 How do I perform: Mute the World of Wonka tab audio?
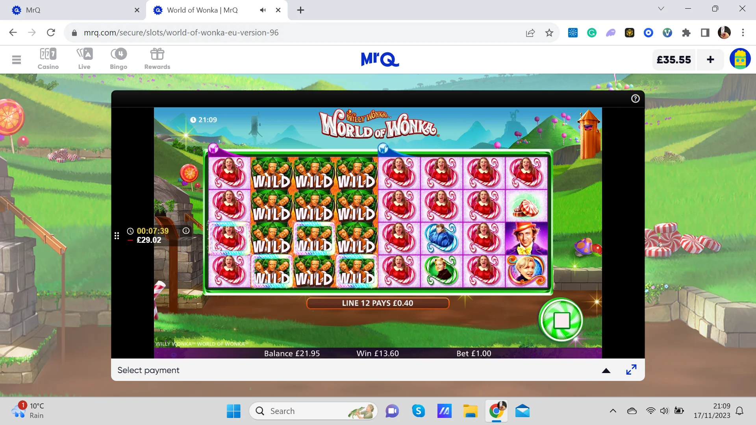pyautogui.click(x=263, y=10)
